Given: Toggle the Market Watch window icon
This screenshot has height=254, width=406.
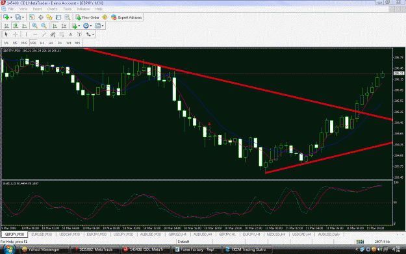Looking at the screenshot, I should click(32, 18).
